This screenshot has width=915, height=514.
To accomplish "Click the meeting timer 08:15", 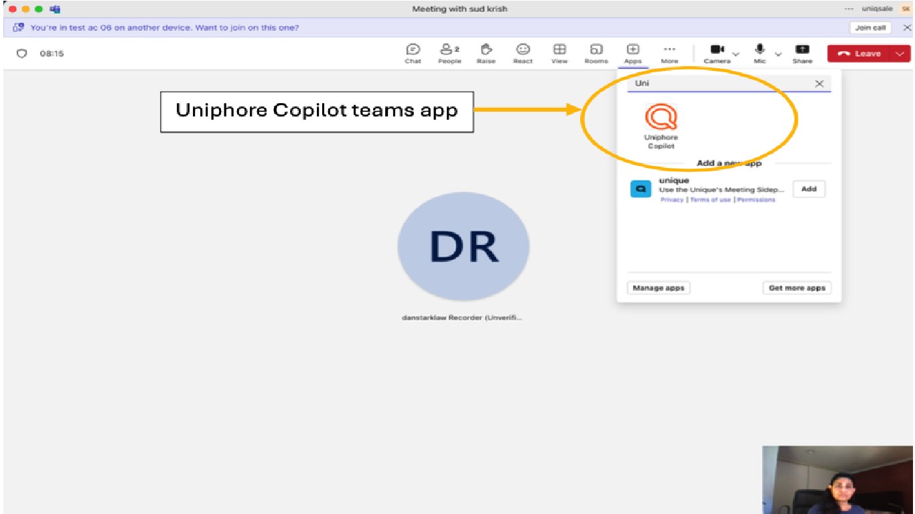I will pyautogui.click(x=52, y=54).
